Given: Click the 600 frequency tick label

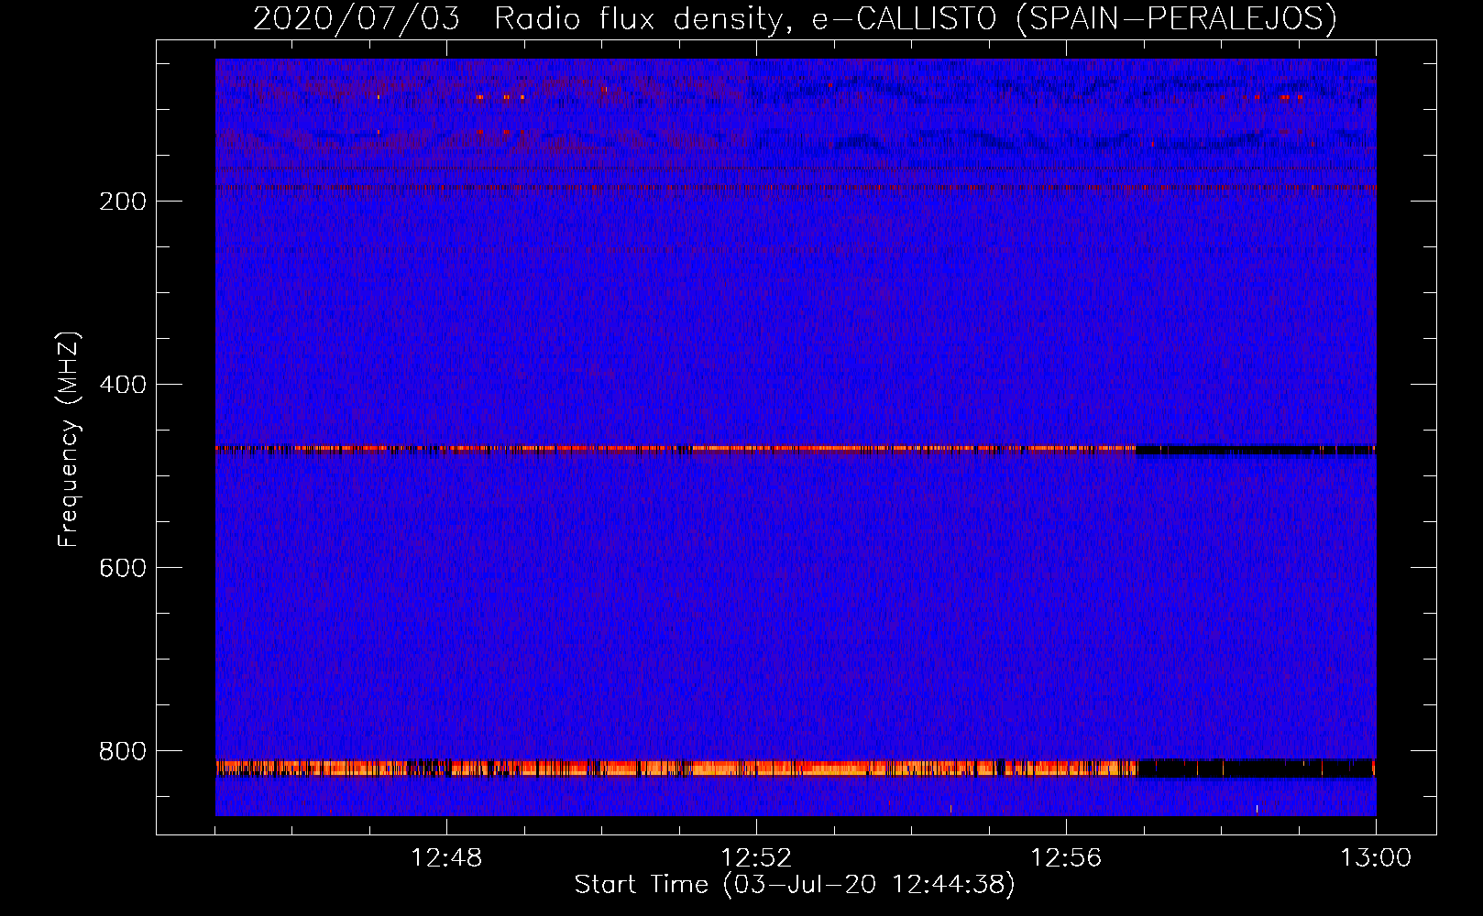Looking at the screenshot, I should [123, 568].
